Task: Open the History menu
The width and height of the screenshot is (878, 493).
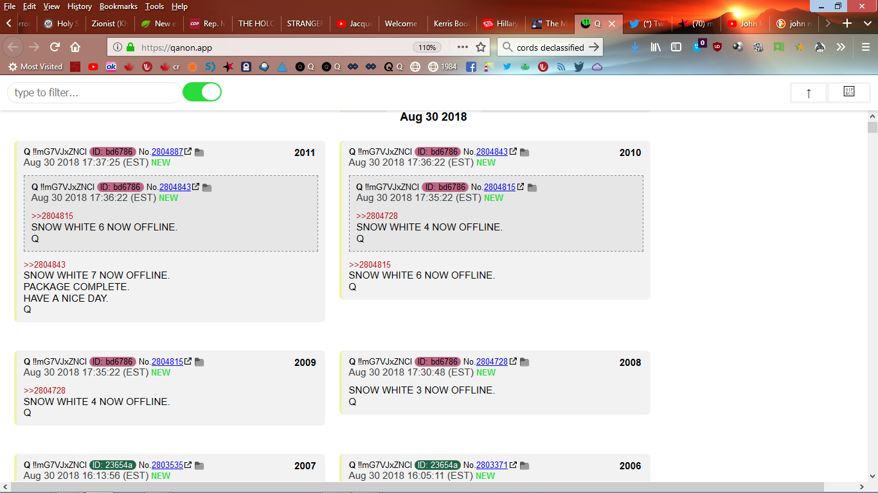Action: click(x=80, y=6)
